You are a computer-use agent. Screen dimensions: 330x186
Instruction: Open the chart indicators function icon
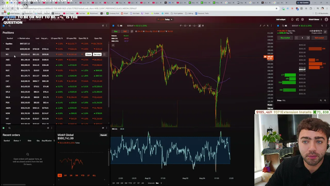tap(260, 26)
